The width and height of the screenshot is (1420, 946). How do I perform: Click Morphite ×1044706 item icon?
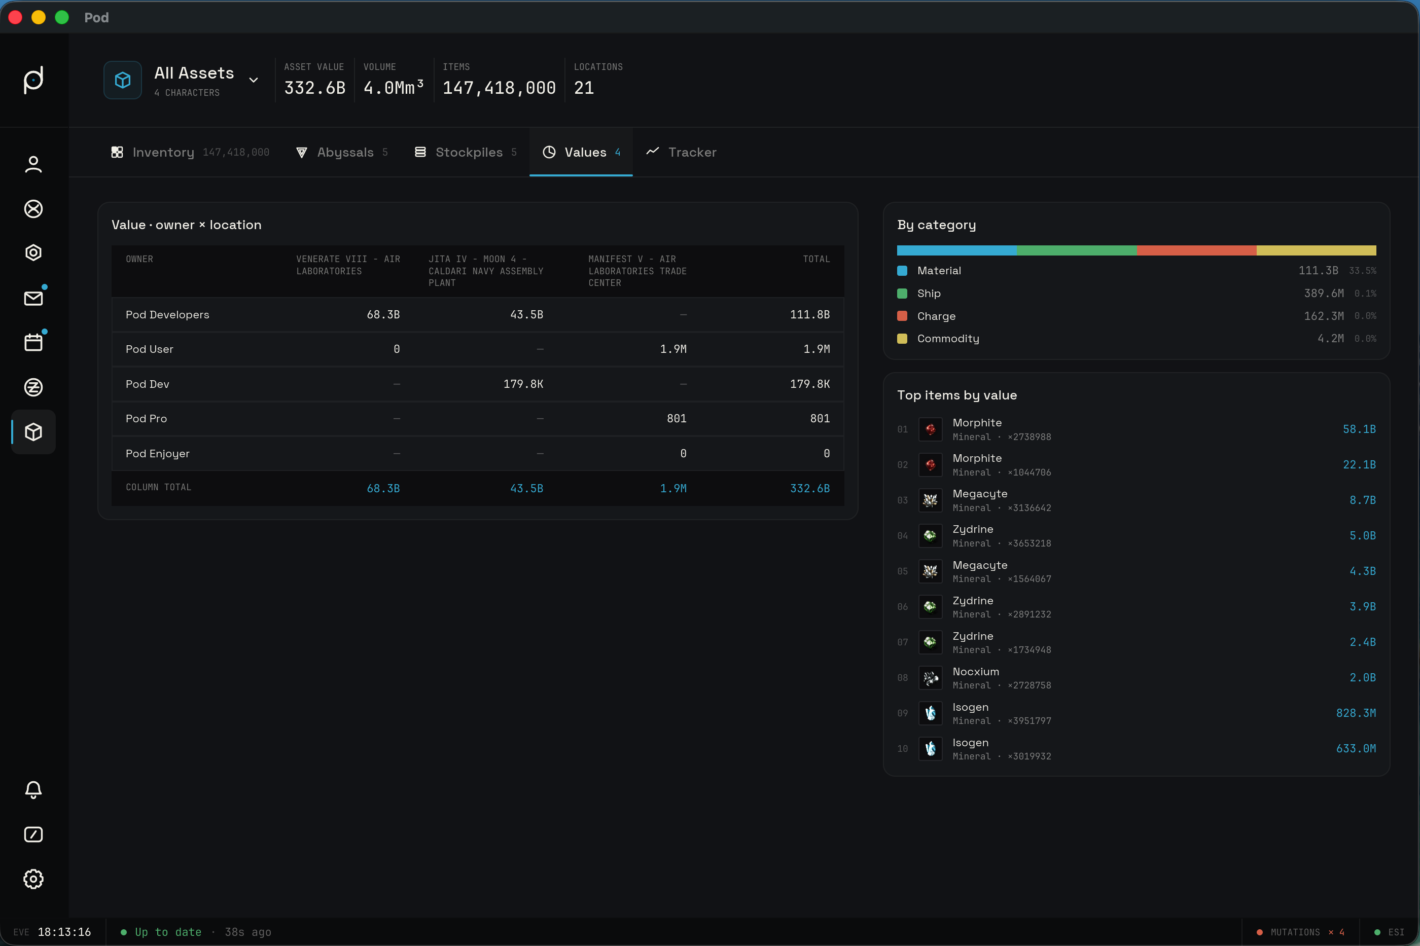pos(930,464)
